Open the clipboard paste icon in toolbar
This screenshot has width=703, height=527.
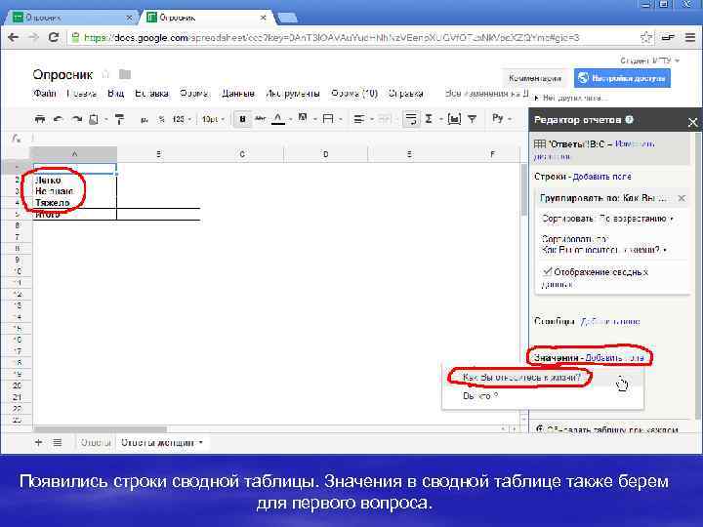coord(94,119)
